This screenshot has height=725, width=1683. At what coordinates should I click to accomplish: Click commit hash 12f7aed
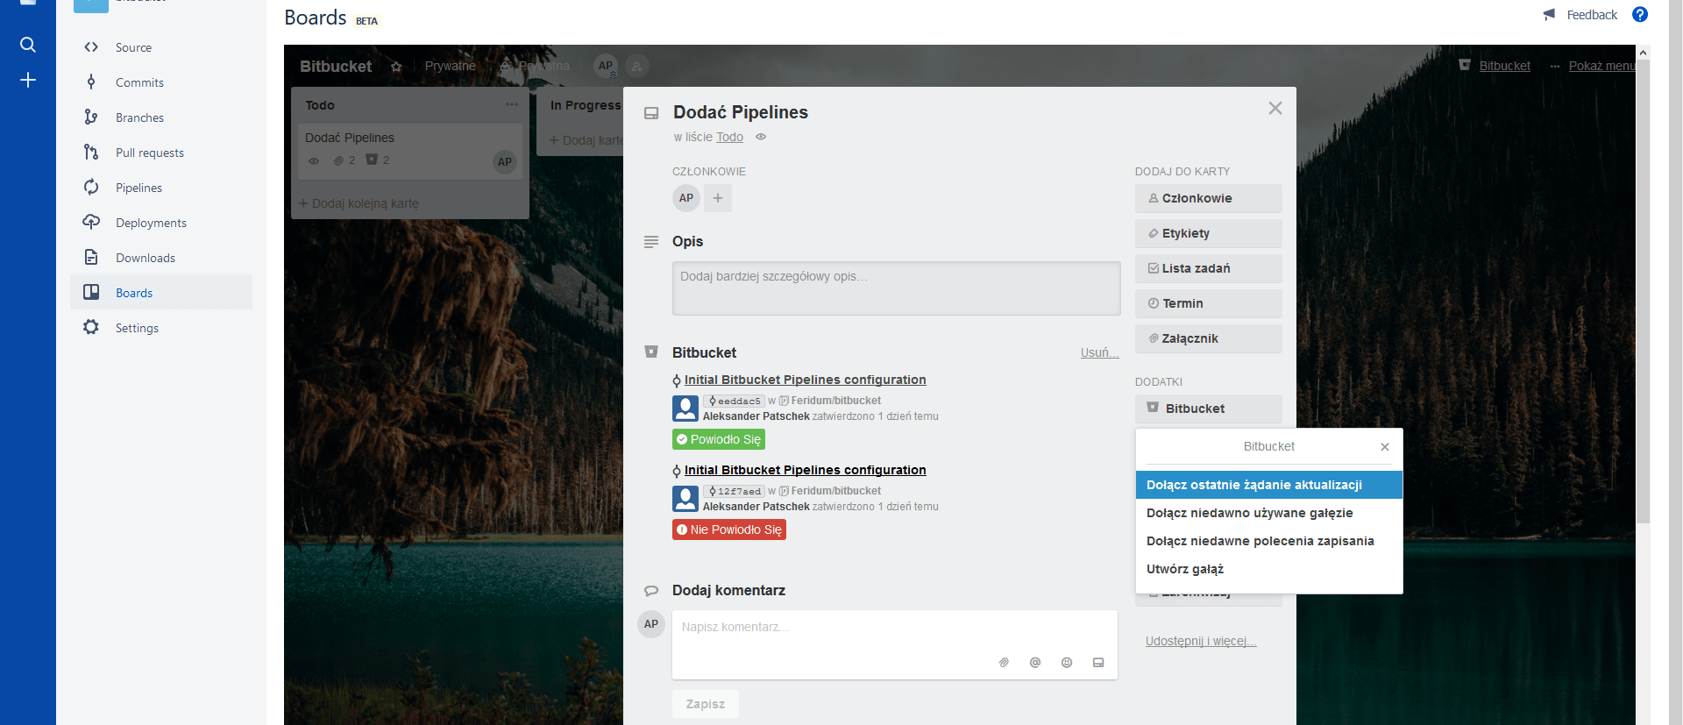[735, 491]
